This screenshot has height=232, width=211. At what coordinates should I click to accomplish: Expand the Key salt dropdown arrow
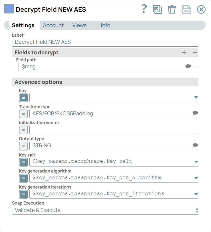pos(196,162)
